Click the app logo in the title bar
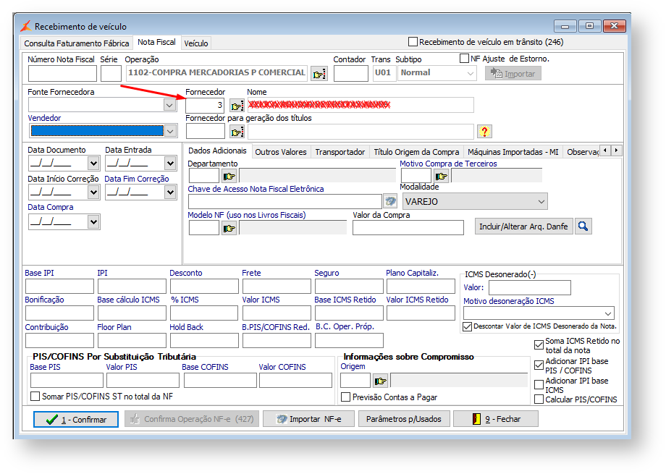 pyautogui.click(x=25, y=26)
